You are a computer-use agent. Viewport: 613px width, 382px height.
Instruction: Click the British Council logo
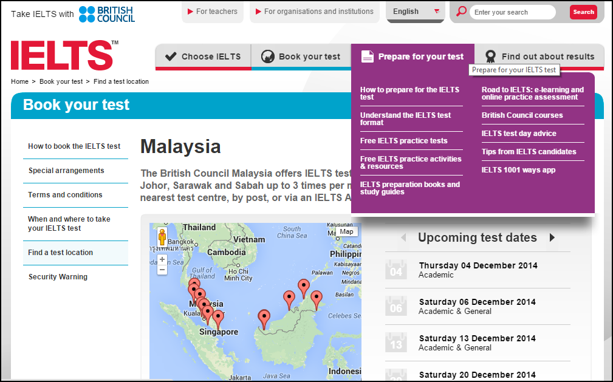tap(107, 14)
